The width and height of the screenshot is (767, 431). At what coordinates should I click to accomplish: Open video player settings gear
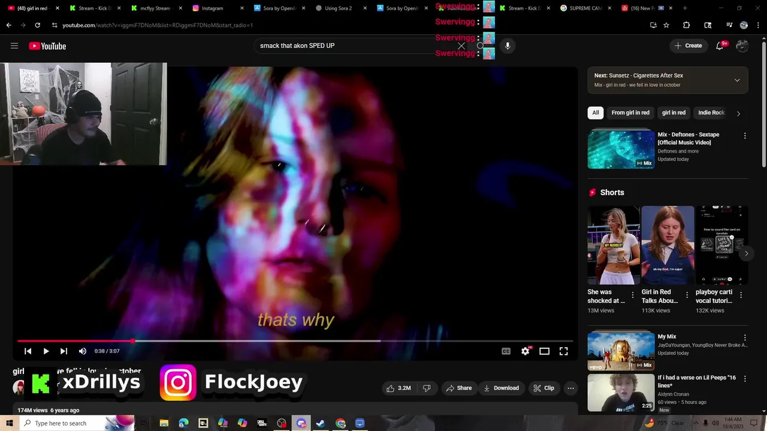click(526, 351)
